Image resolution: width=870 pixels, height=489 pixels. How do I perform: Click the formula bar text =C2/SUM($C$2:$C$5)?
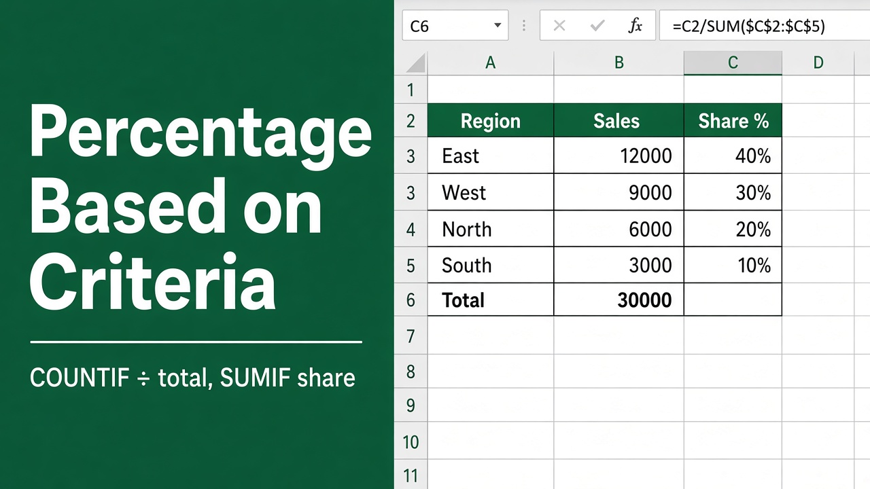(748, 26)
